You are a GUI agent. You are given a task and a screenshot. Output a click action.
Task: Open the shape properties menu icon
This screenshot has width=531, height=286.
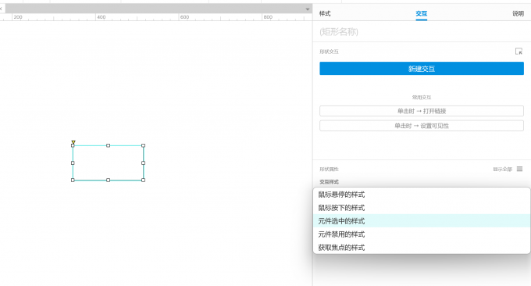(x=519, y=169)
